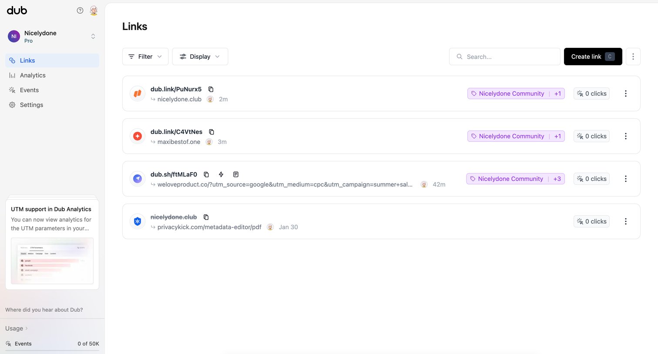
Task: Open destination maxibestof.one
Action: [x=179, y=142]
